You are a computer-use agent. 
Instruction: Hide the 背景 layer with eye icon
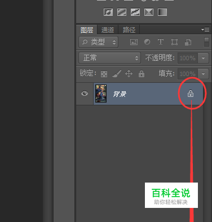85,94
